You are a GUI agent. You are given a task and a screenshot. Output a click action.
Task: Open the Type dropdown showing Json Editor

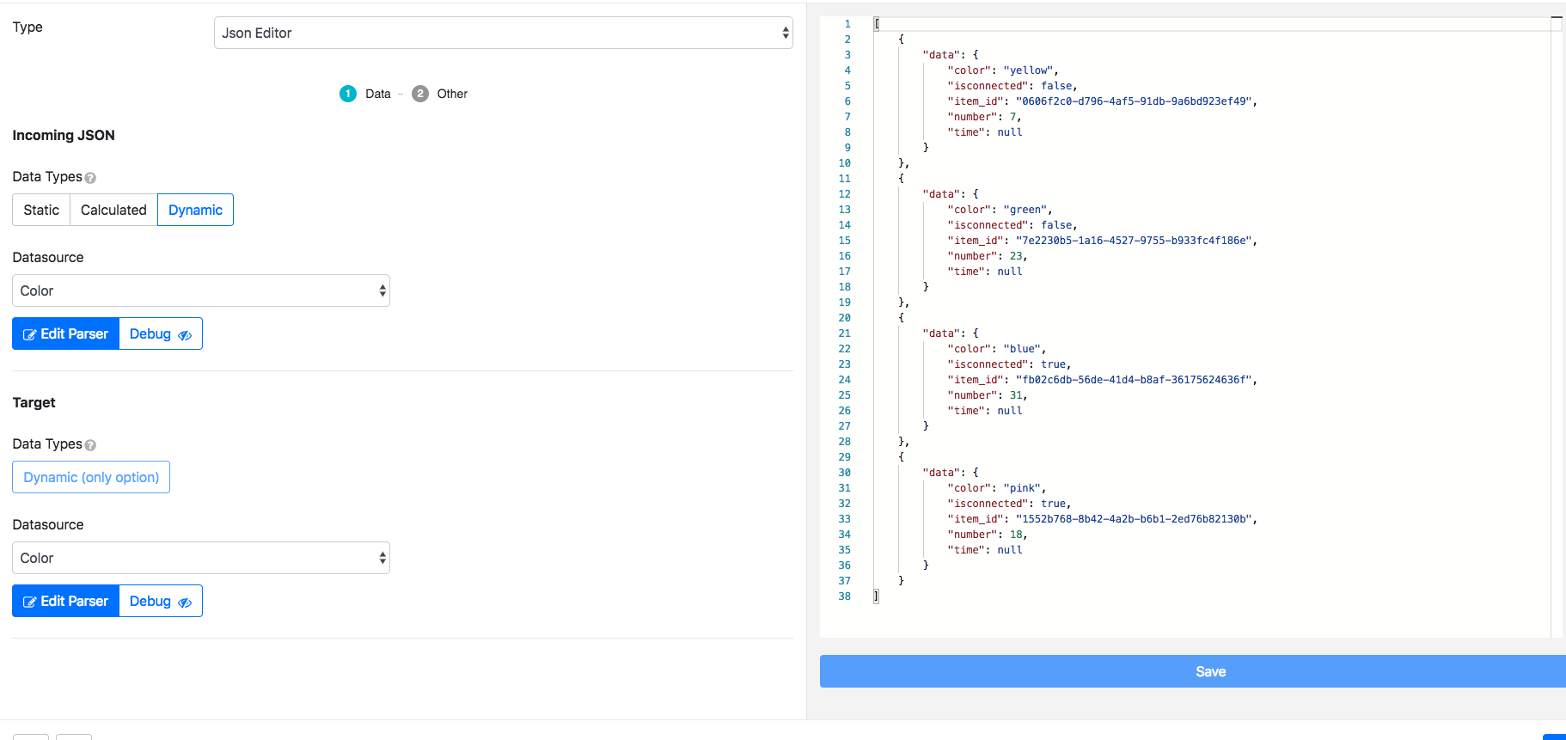point(503,33)
